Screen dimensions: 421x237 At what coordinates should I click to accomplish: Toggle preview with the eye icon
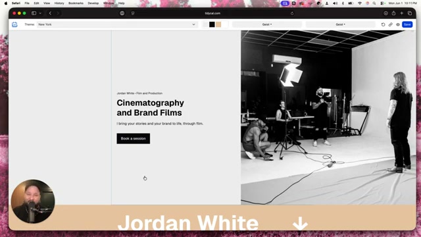pyautogui.click(x=398, y=24)
